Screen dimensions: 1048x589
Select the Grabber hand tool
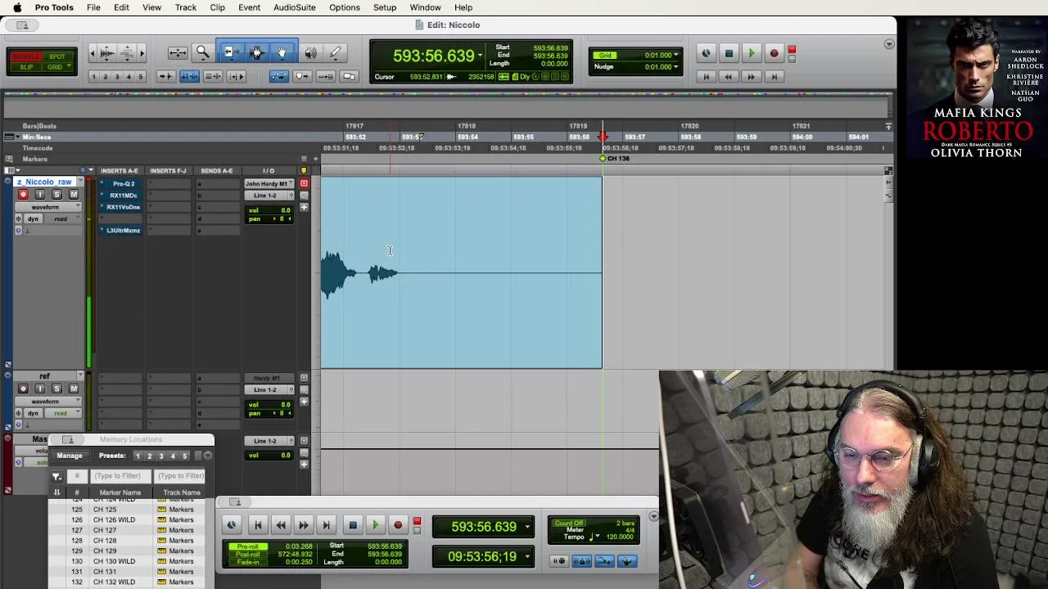pos(282,53)
